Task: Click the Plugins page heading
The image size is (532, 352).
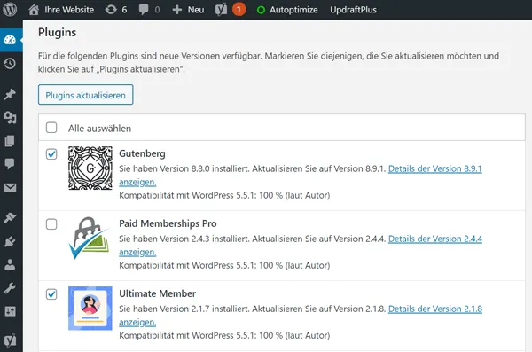Action: tap(58, 33)
